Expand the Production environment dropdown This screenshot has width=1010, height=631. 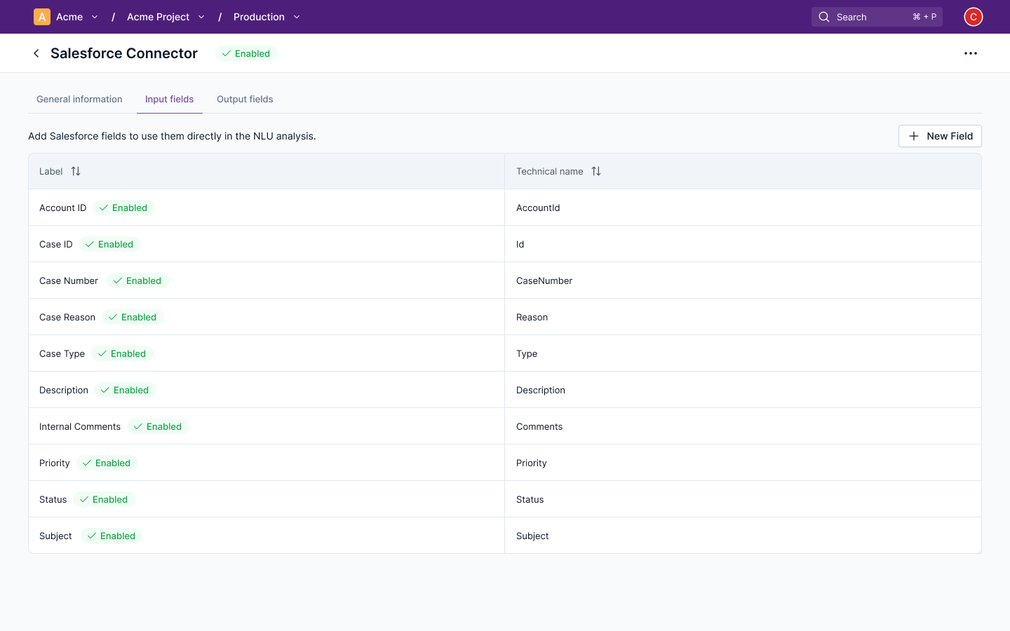tap(297, 17)
